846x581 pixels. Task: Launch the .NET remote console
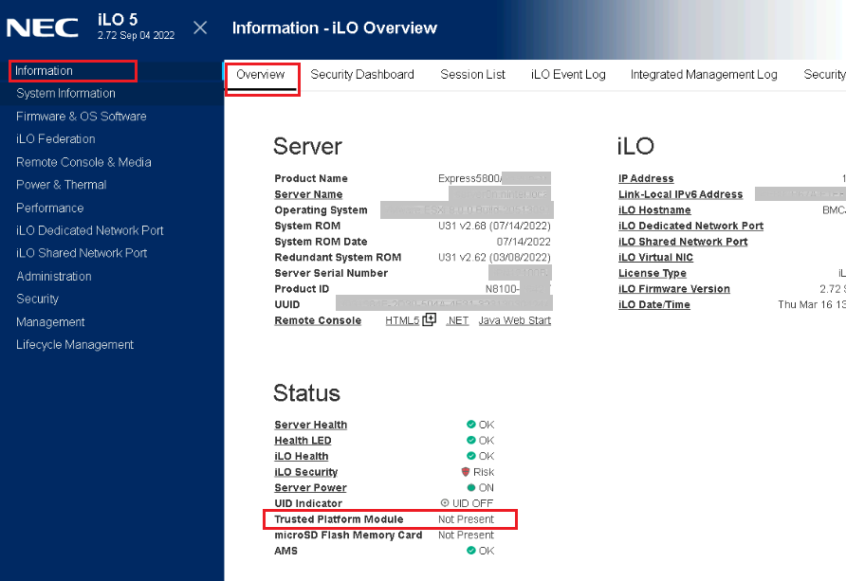coord(457,320)
